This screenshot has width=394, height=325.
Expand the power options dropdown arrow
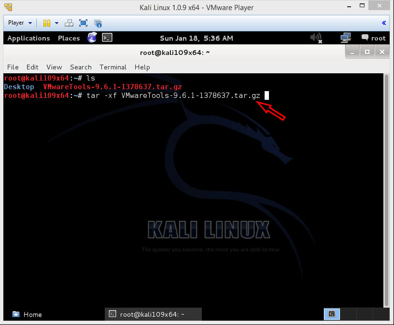56,23
